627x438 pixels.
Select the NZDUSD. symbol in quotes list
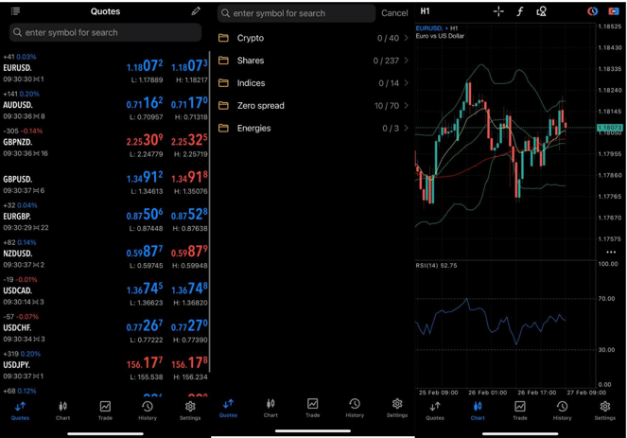18,254
